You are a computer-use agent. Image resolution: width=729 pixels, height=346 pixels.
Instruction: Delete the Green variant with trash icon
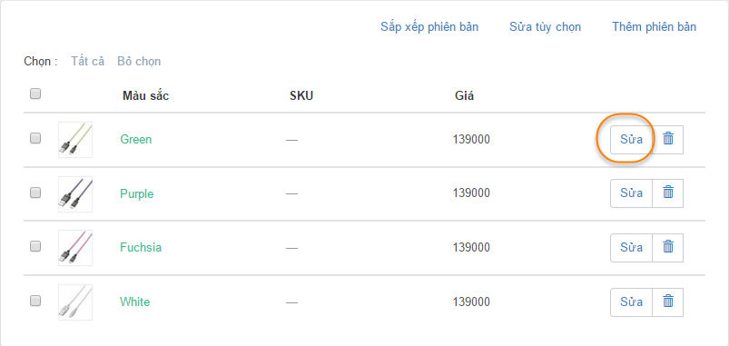pyautogui.click(x=668, y=139)
